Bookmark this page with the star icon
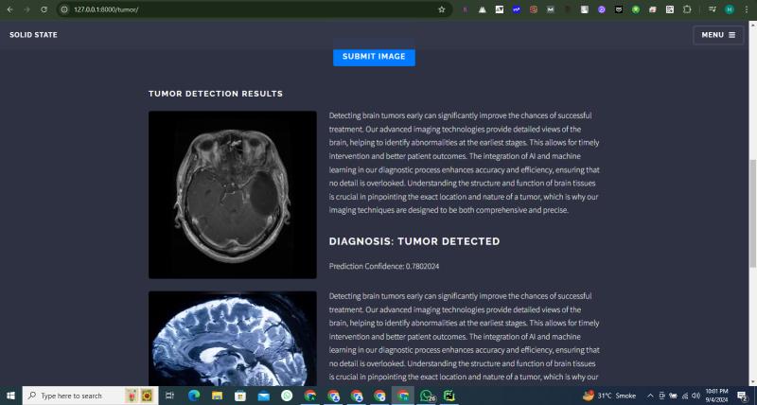This screenshot has width=757, height=405. pyautogui.click(x=441, y=9)
